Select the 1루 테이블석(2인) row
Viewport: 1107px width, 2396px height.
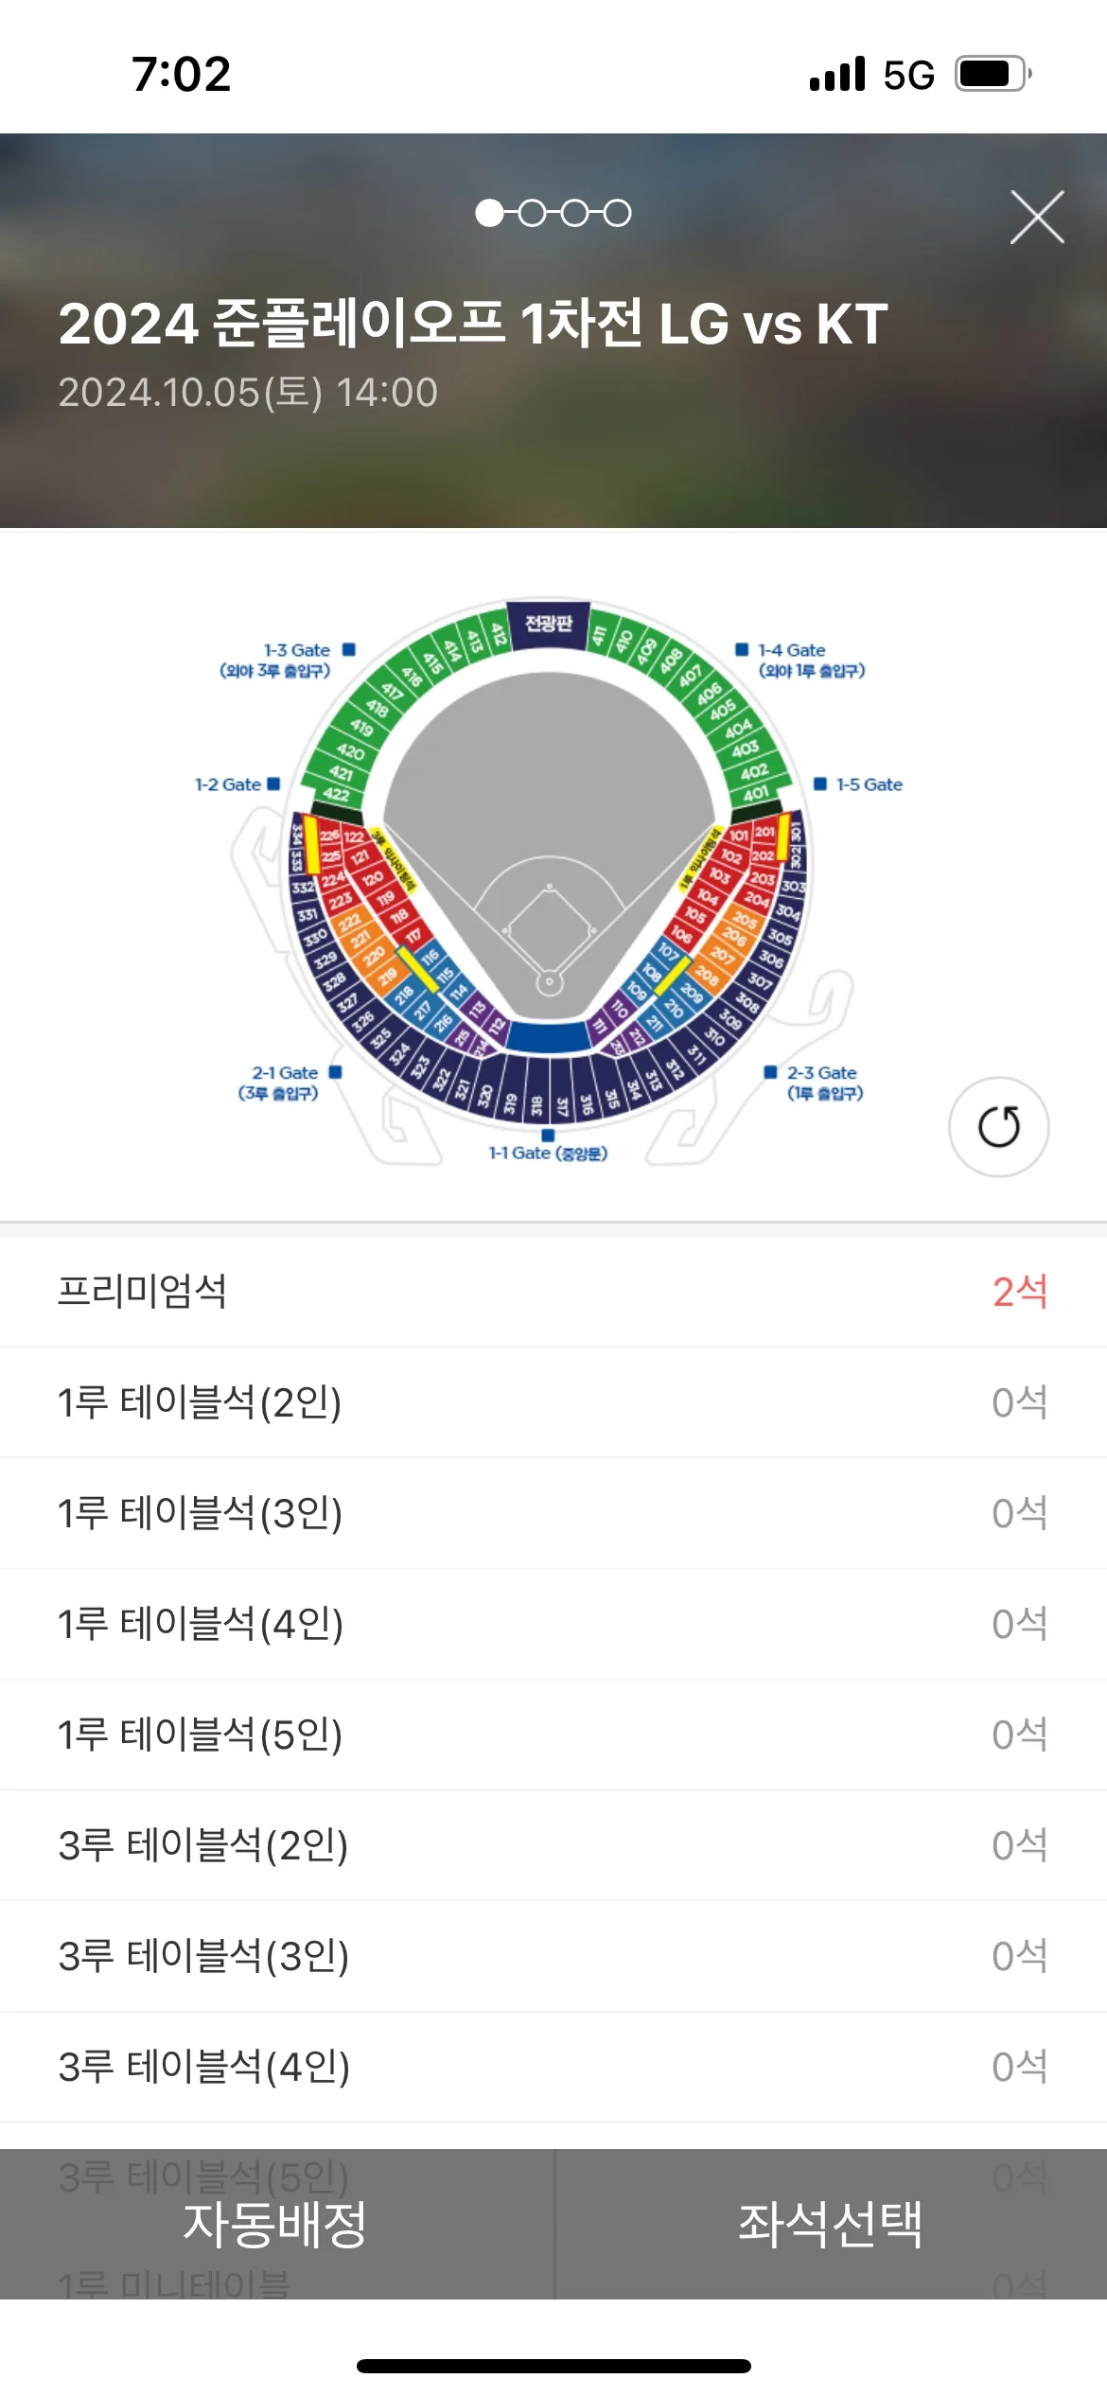553,1402
